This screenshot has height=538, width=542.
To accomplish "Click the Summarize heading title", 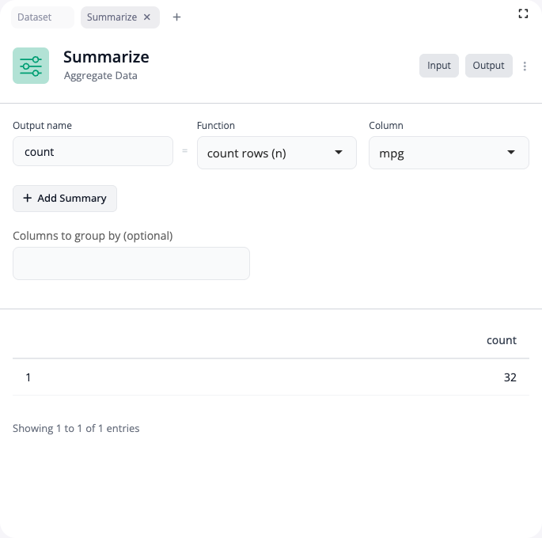I will click(x=106, y=57).
